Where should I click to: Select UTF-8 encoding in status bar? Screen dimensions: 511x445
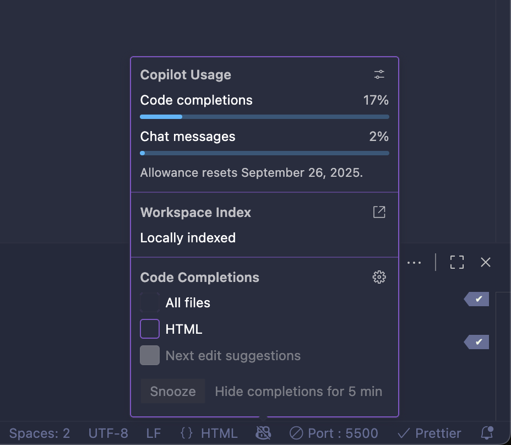[x=108, y=433]
